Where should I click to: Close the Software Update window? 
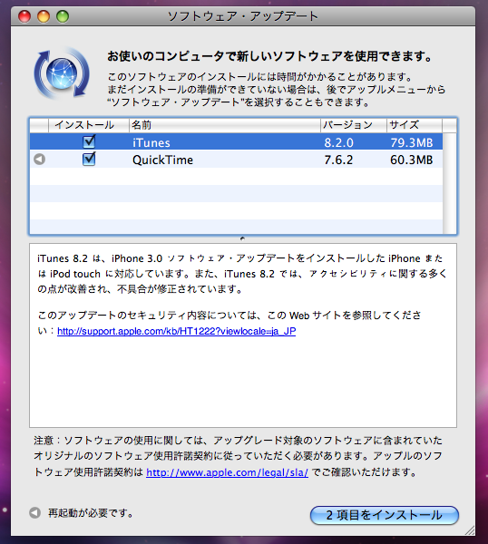pos(24,16)
